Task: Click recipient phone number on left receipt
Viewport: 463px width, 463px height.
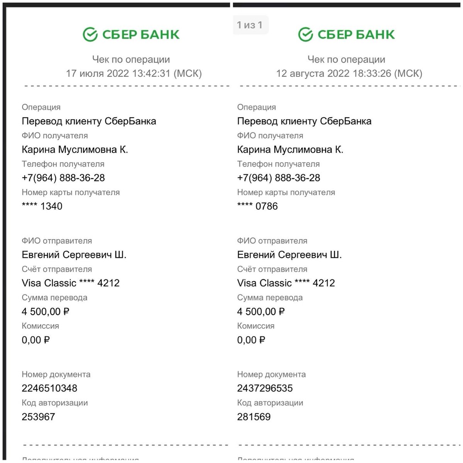Action: 63,178
